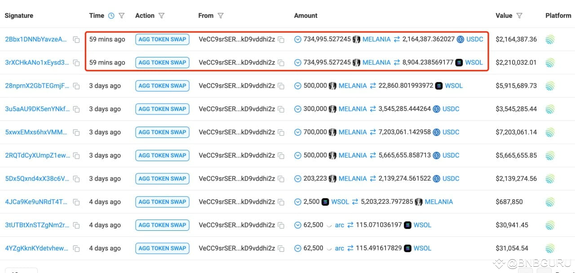Click From address in 3tUTBtXnSTZgNm2r row
The width and height of the screenshot is (575, 273).
pos(237,225)
